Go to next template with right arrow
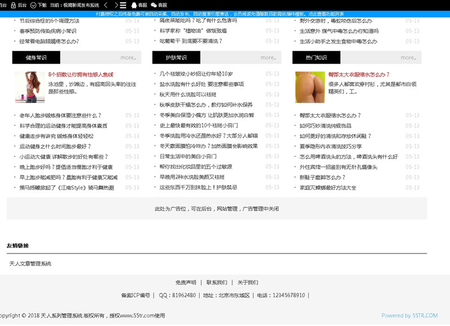The height and width of the screenshot is (326, 450). pos(115,5)
